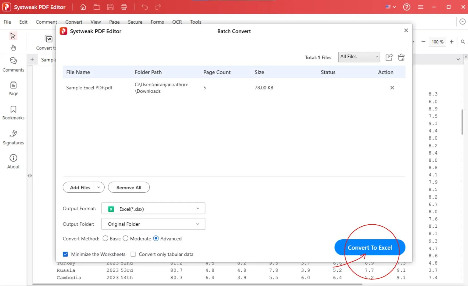Click the Open folder icon
The height and width of the screenshot is (286, 468).
click(97, 7)
